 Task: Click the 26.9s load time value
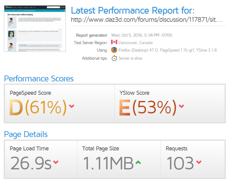click(31, 163)
